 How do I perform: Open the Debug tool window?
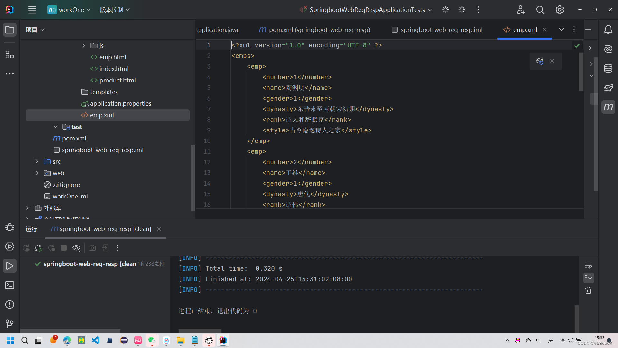(x=10, y=227)
